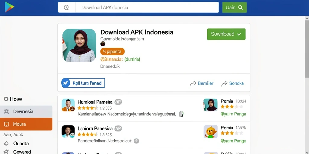
Task: Select Dewnesia in the sidebar
Action: pyautogui.click(x=26, y=112)
